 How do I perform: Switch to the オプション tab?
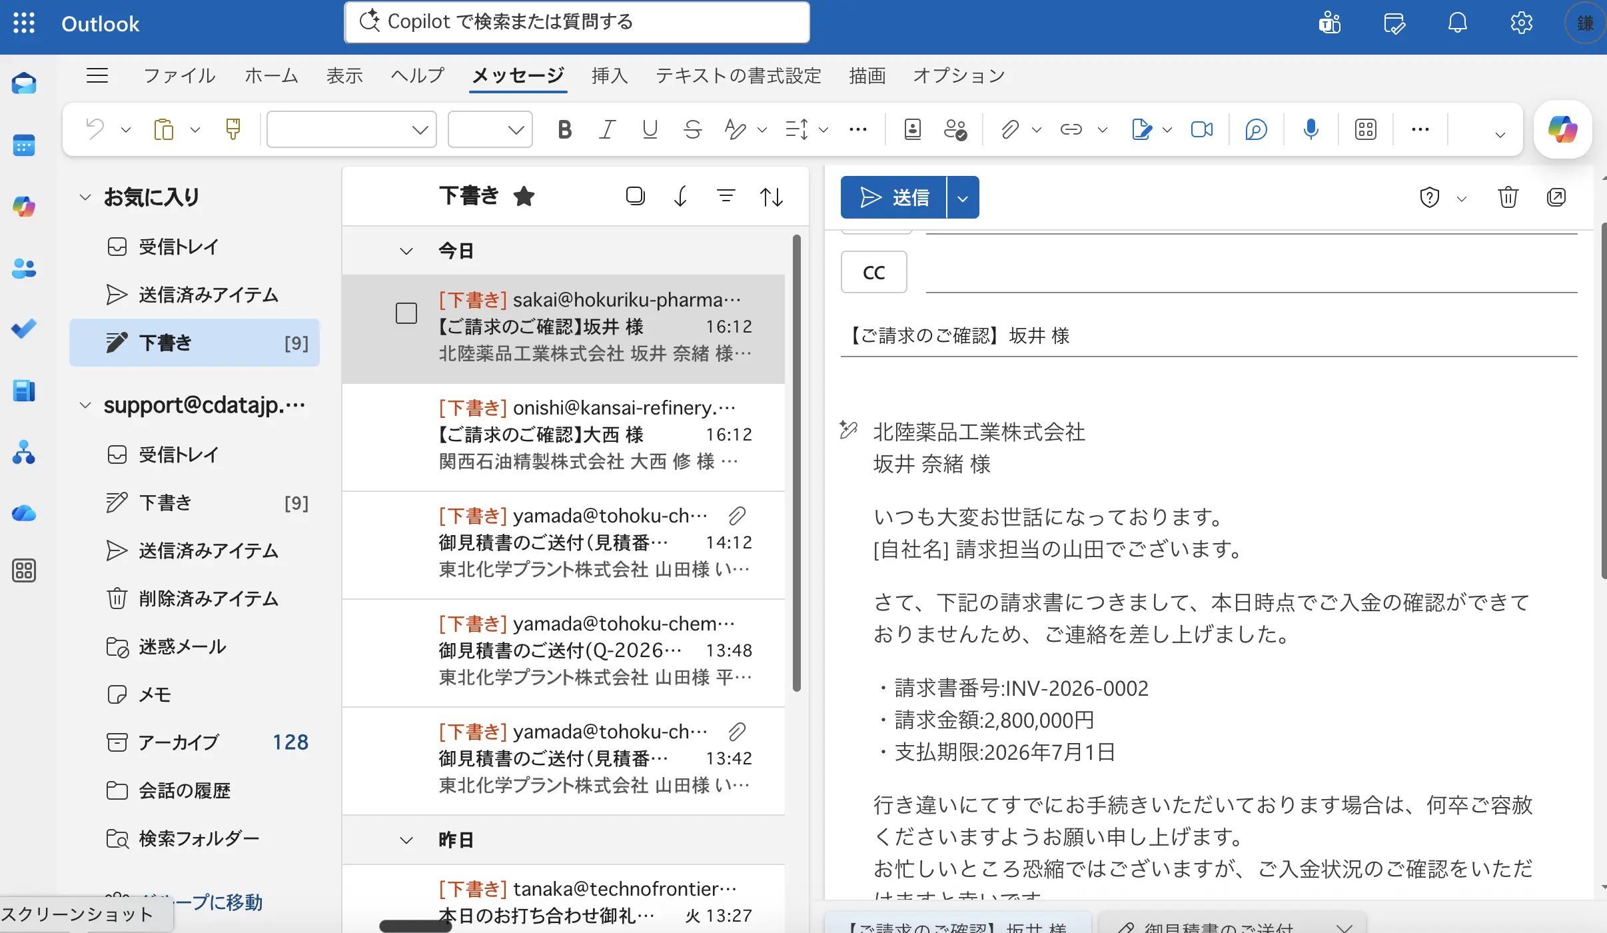point(959,75)
